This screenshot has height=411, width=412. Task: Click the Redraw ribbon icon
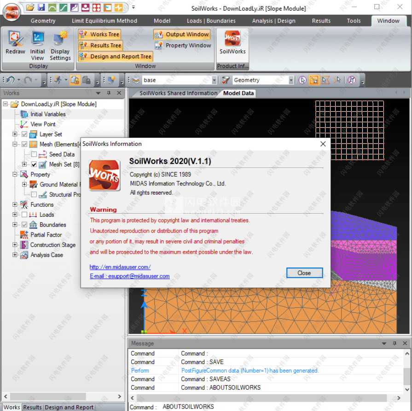[x=15, y=42]
